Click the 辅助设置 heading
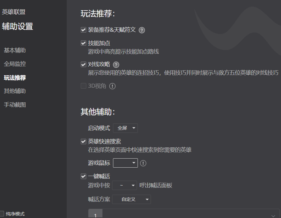This screenshot has height=218, width=281. 18,26
